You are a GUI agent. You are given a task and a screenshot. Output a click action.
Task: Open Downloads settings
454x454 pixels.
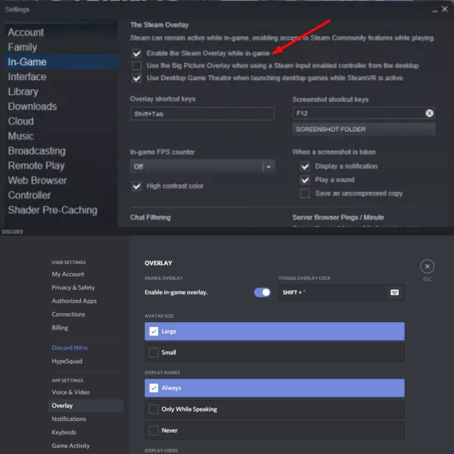pos(32,107)
